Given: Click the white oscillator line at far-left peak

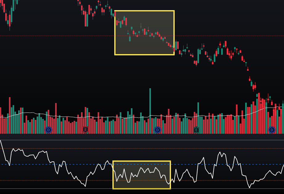Looking at the screenshot, I should 1,141.
